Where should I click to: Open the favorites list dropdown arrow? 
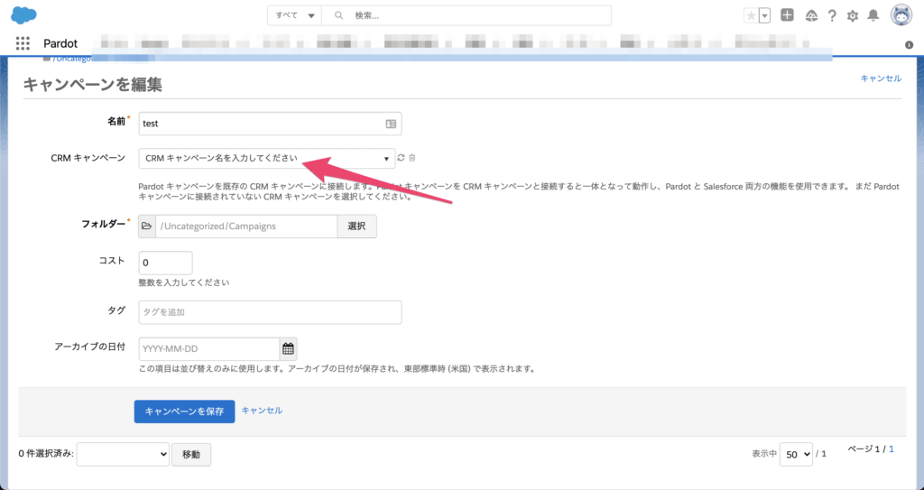pos(765,16)
